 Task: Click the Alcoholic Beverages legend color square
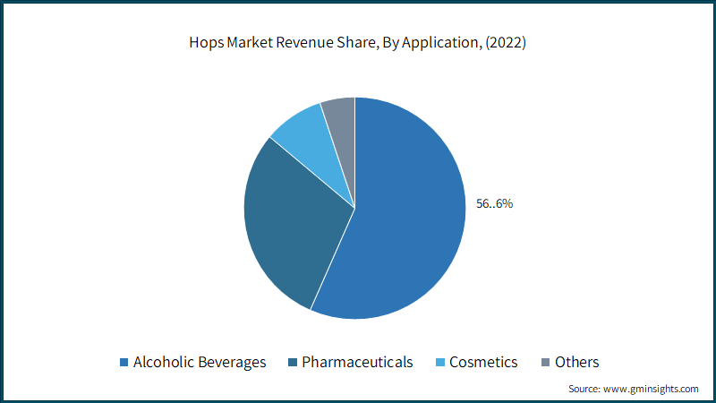coord(124,363)
